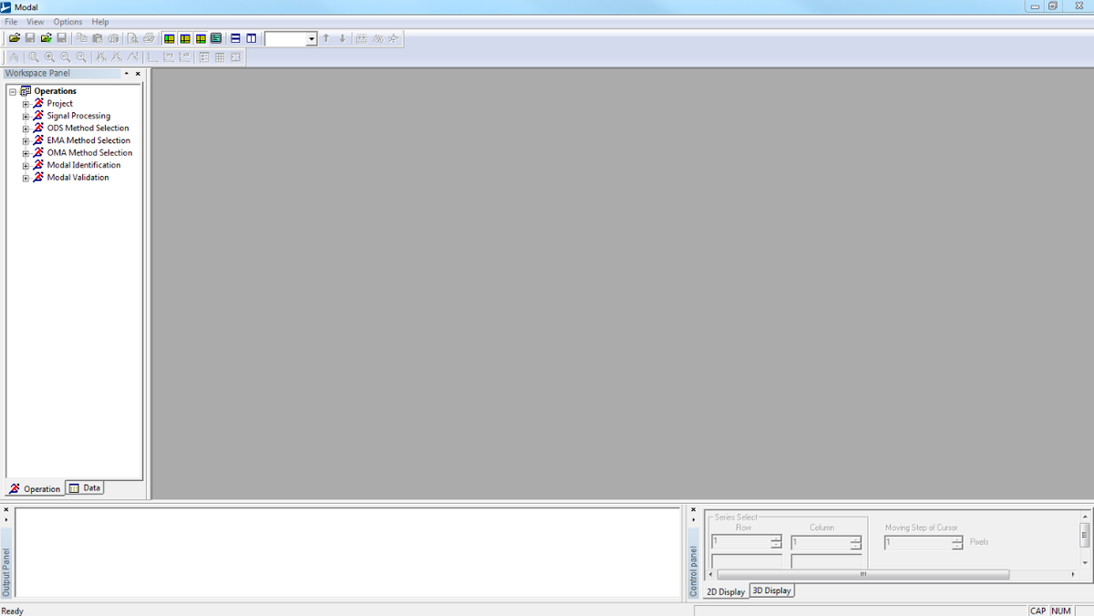Select the 3D Display tab

click(771, 590)
